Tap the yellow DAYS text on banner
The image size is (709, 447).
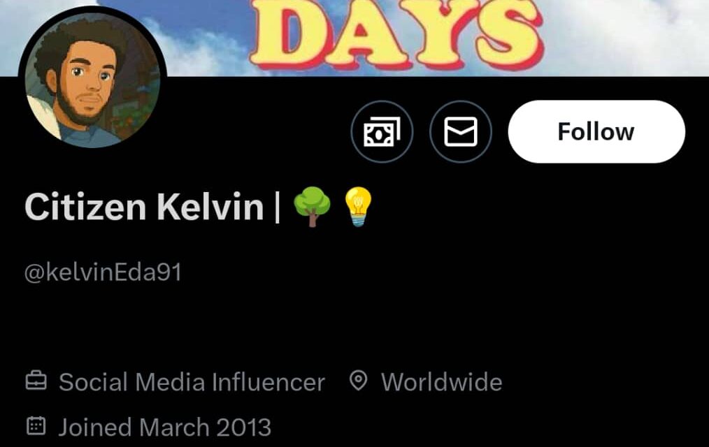pyautogui.click(x=396, y=33)
